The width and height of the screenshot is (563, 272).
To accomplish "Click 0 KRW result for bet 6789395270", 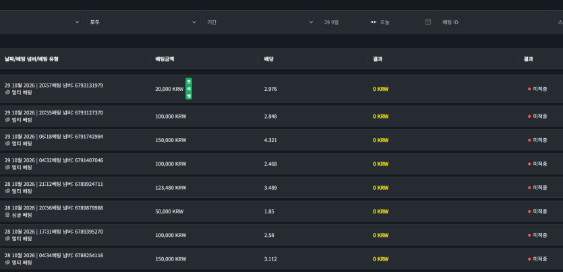I will [x=380, y=235].
